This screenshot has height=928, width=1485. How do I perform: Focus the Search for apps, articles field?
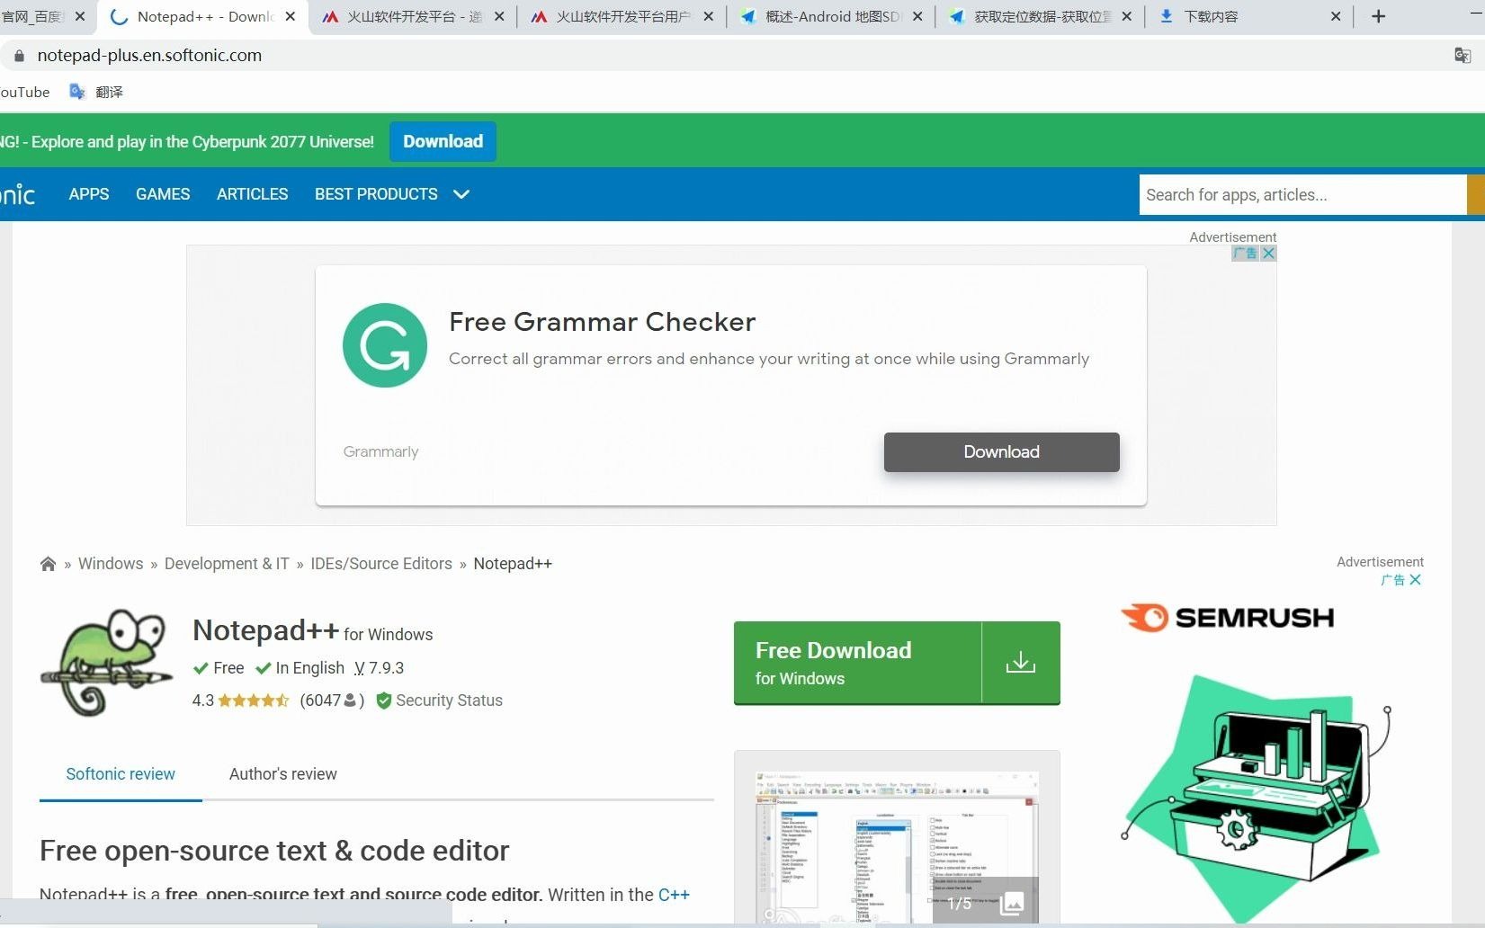pyautogui.click(x=1302, y=195)
